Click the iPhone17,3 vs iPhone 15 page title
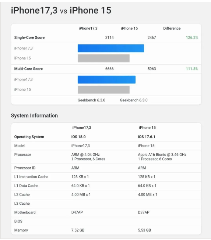This screenshot has height=240, width=211. coord(61,10)
